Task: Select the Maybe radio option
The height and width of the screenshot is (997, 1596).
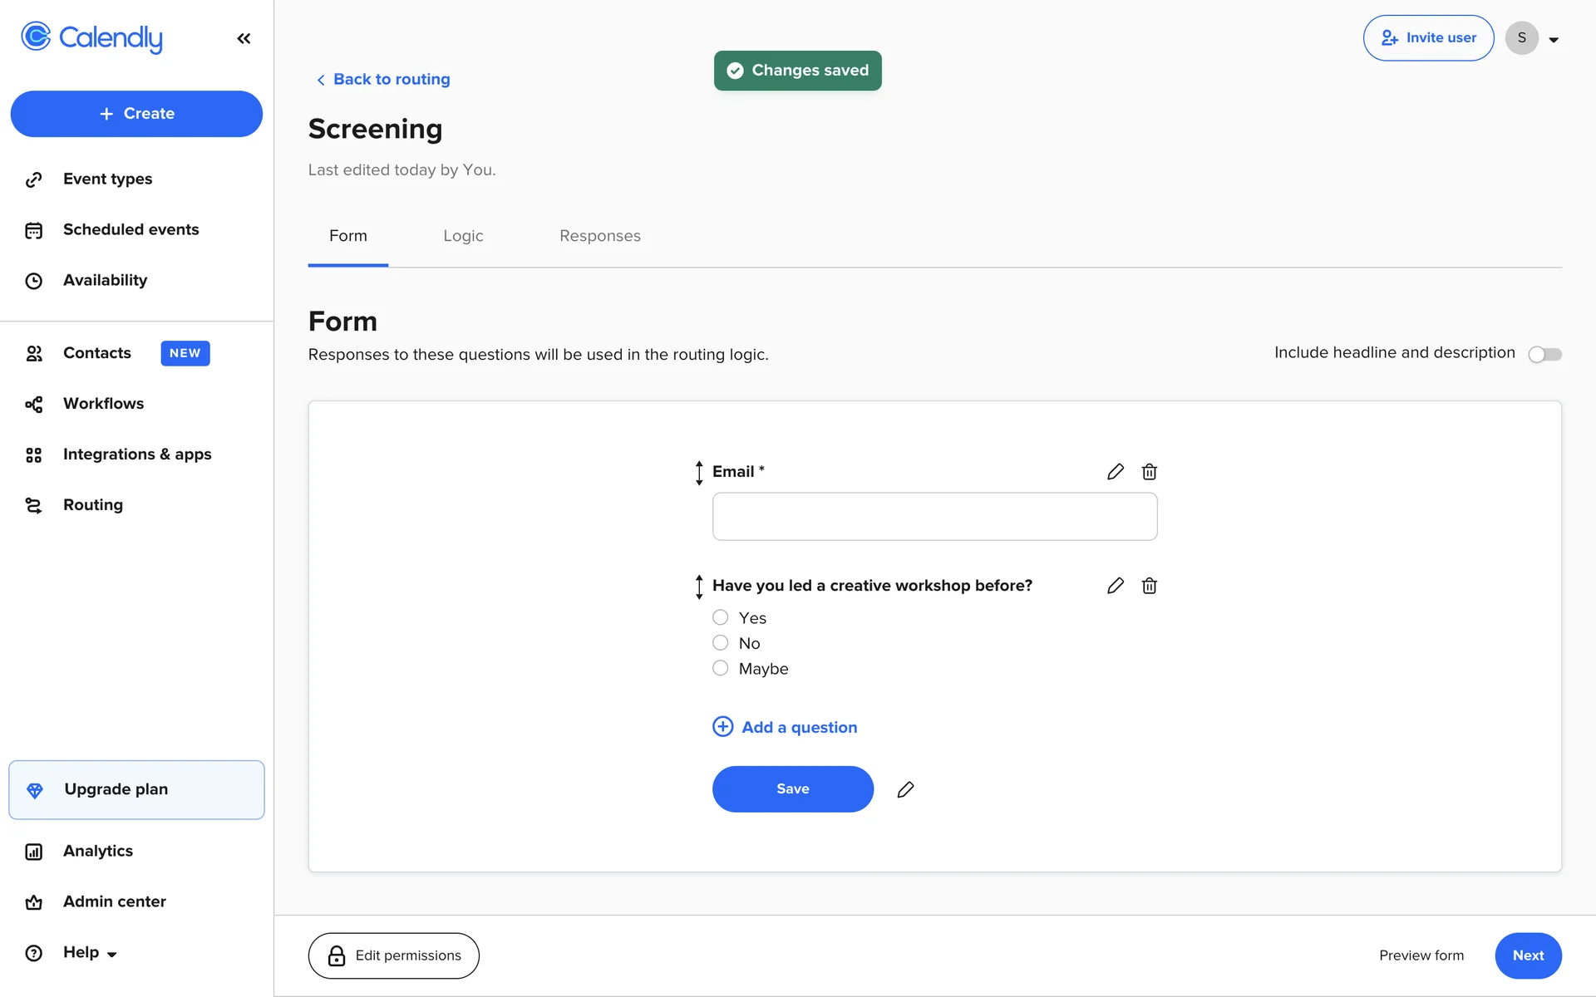Action: point(721,669)
